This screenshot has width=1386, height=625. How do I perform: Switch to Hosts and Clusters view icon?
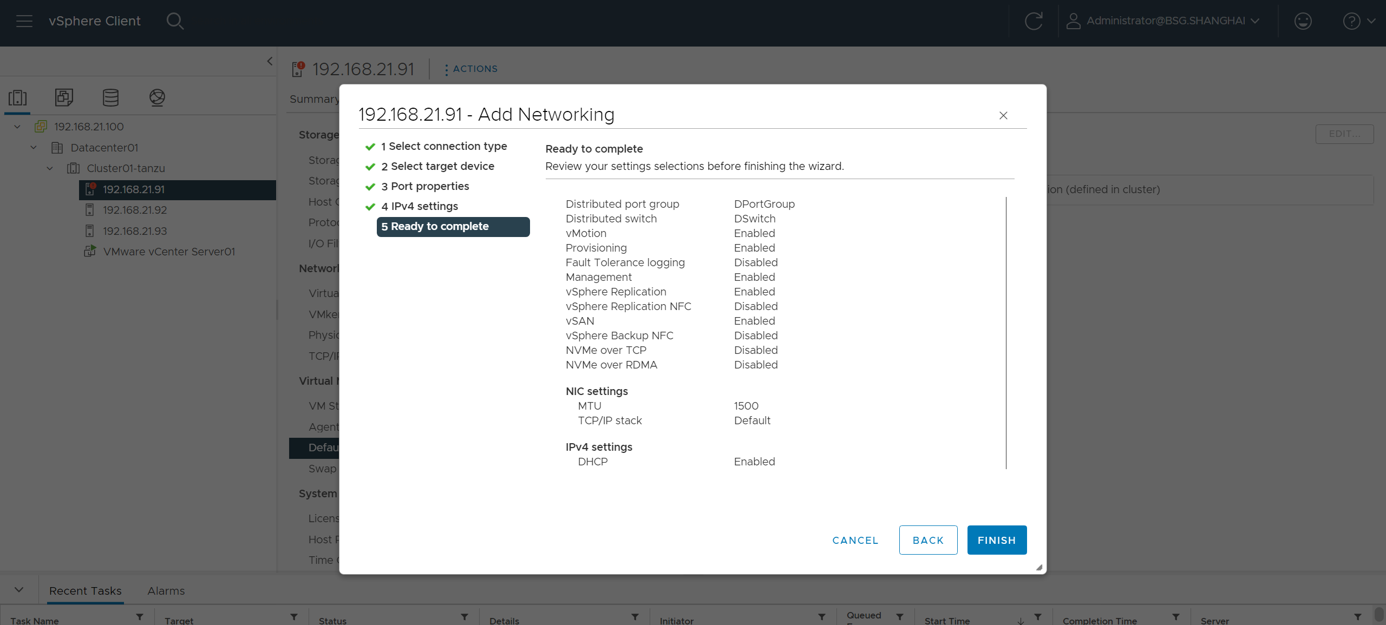pyautogui.click(x=17, y=98)
